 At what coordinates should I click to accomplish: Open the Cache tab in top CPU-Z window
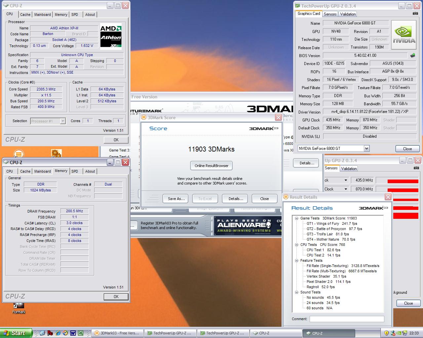25,15
